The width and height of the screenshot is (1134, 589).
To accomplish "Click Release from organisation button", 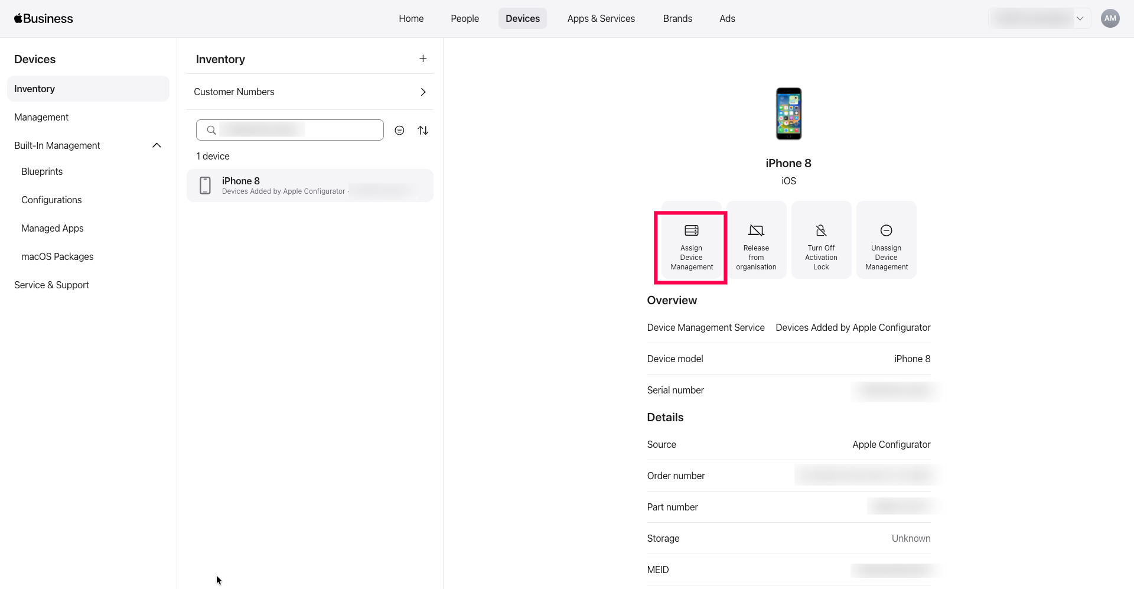I will (x=756, y=240).
